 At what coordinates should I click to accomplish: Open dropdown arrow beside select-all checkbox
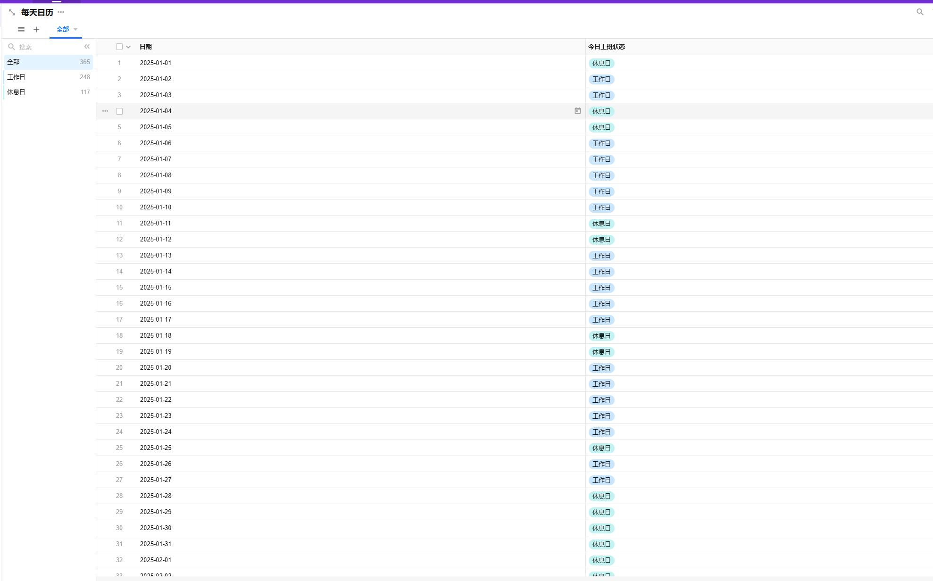[128, 47]
